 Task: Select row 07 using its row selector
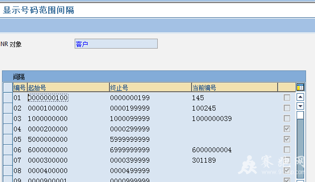(8, 160)
